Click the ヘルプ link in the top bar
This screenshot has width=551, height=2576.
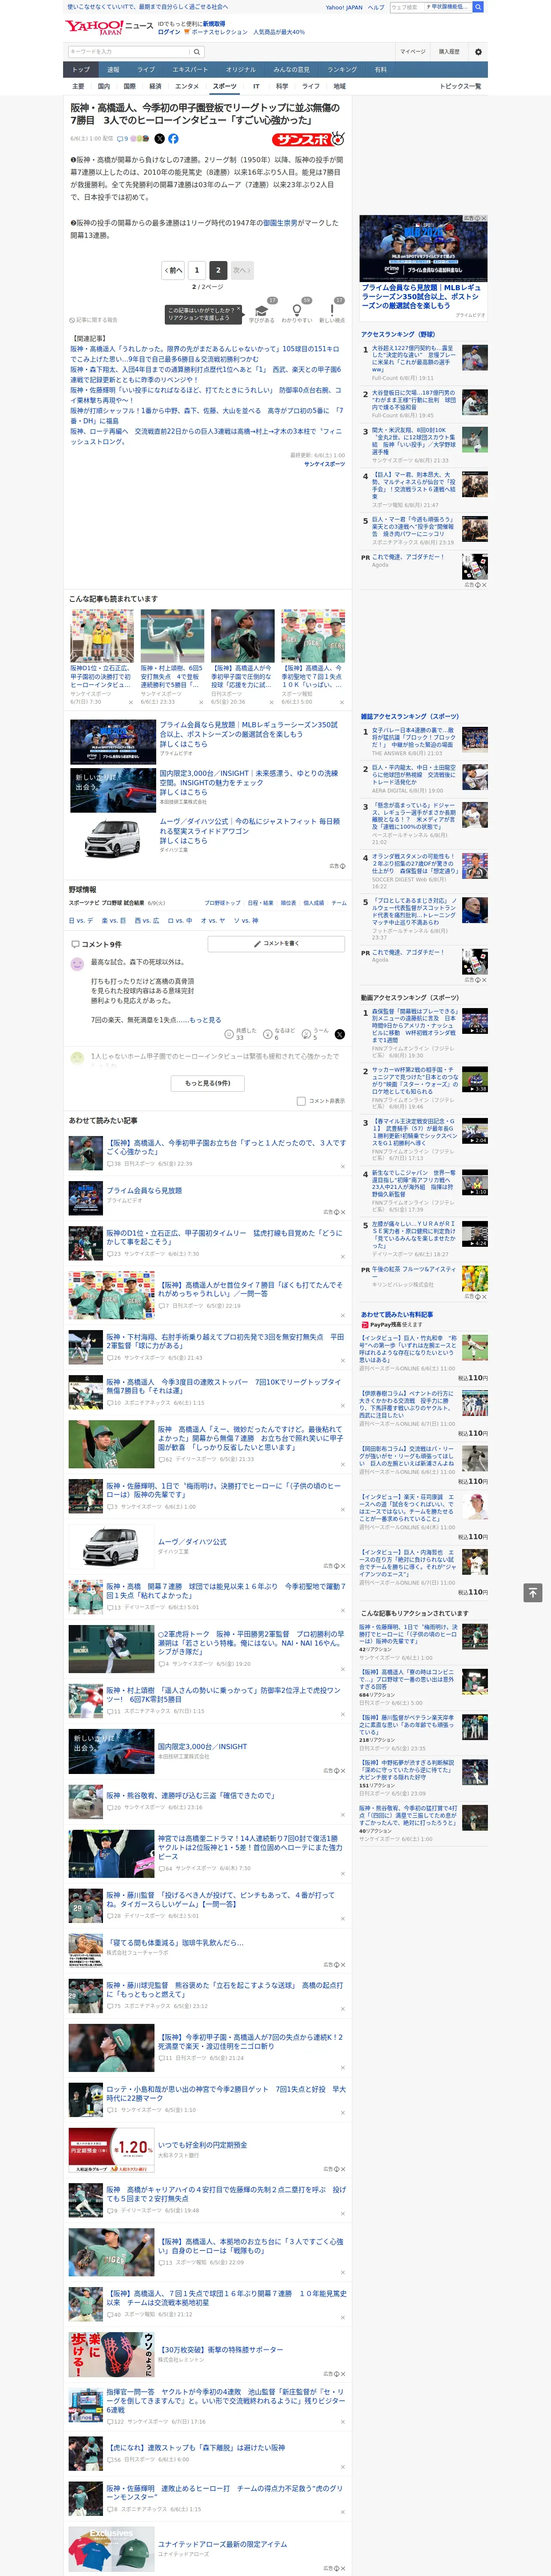click(x=376, y=7)
